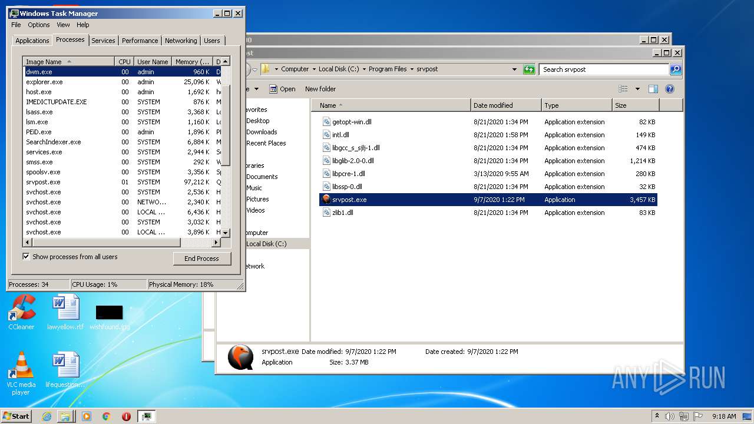Launch Chrome from the taskbar
Image resolution: width=754 pixels, height=424 pixels.
point(106,416)
